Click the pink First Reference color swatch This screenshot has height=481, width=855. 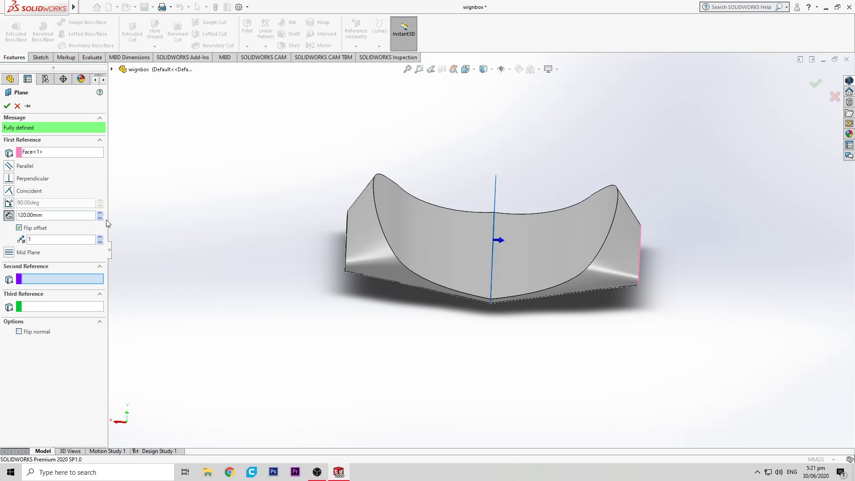pos(19,152)
